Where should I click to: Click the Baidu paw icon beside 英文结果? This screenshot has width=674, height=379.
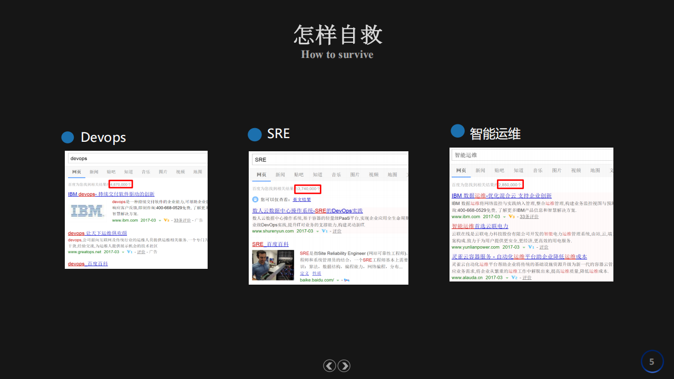click(x=255, y=200)
